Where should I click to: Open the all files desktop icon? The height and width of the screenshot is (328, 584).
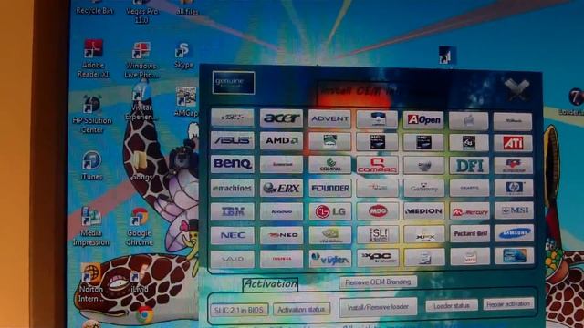point(187,8)
